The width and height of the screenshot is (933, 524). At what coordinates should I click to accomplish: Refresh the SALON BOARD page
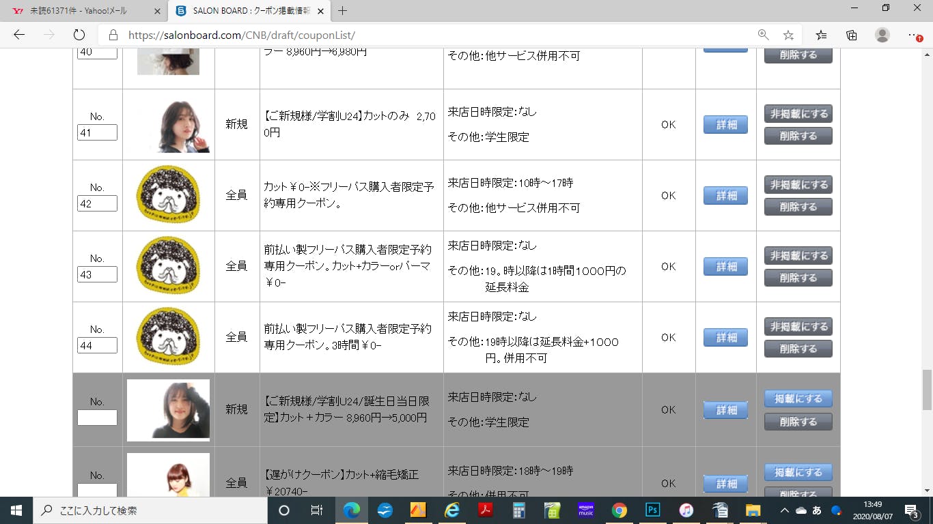click(79, 35)
